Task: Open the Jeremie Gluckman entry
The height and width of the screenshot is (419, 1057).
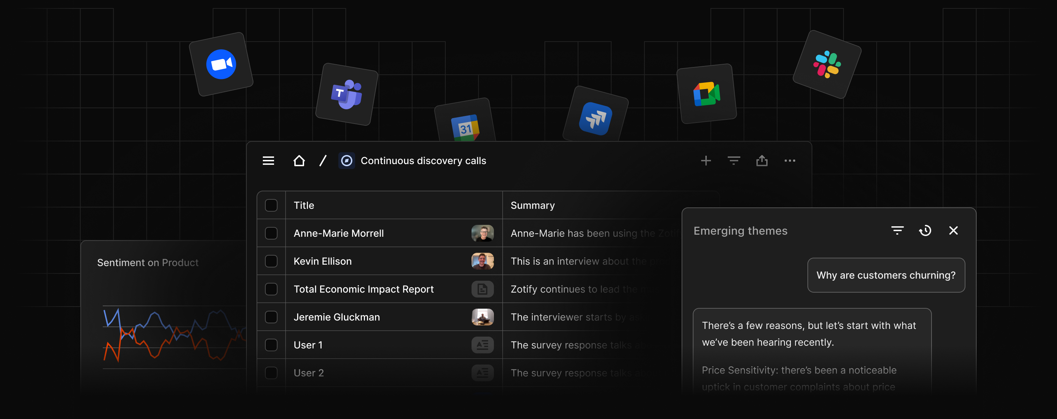Action: [x=337, y=317]
